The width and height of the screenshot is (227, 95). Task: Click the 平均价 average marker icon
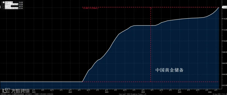pos(4,6)
